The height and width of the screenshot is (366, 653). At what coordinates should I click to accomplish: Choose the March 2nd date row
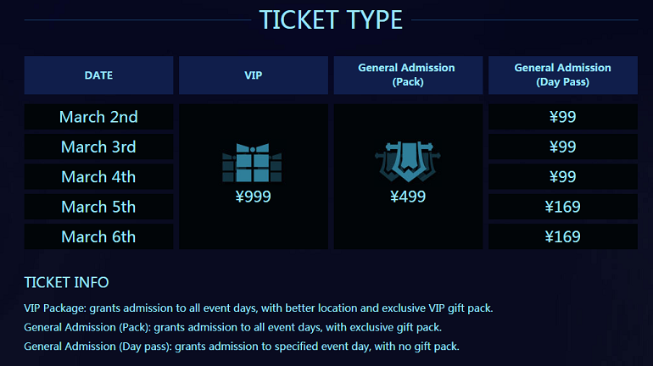point(98,117)
